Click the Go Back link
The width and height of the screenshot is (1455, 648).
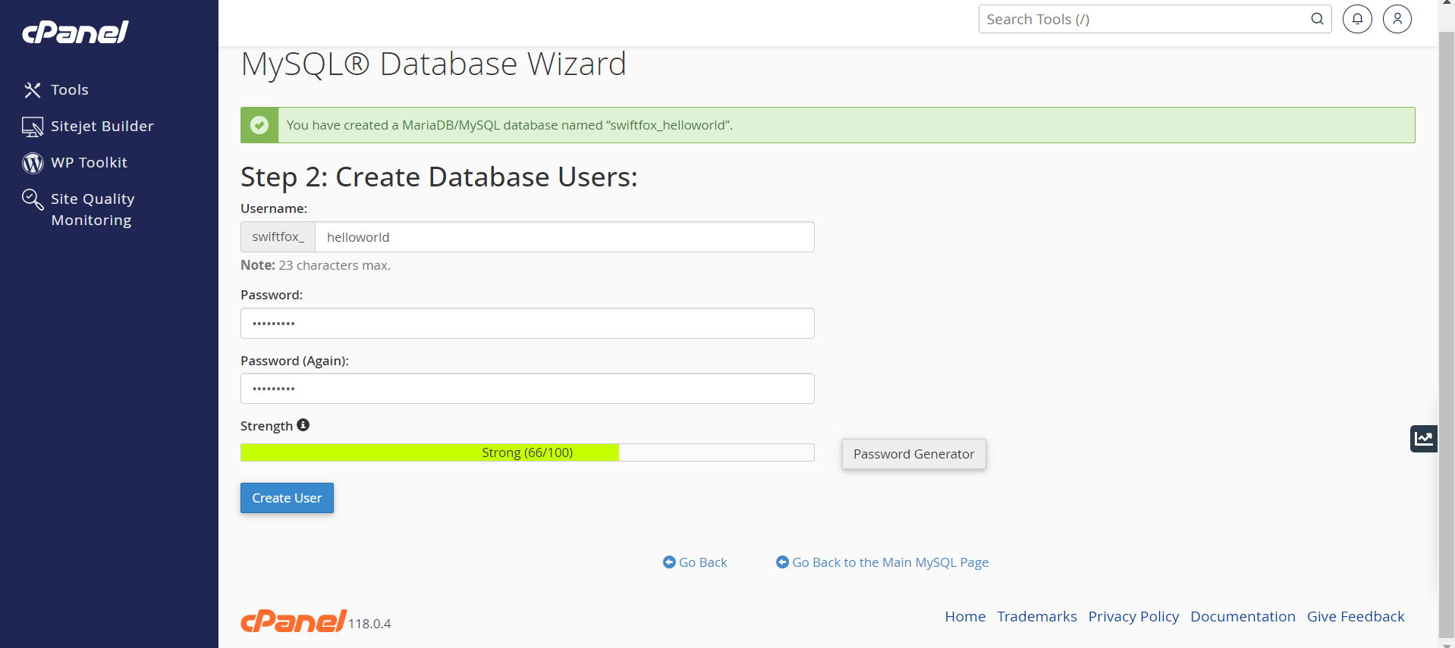(702, 562)
